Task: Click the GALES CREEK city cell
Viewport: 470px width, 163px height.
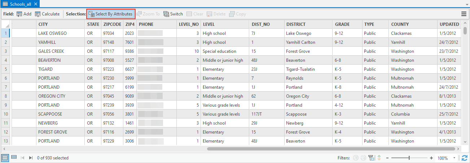Action: coord(60,51)
